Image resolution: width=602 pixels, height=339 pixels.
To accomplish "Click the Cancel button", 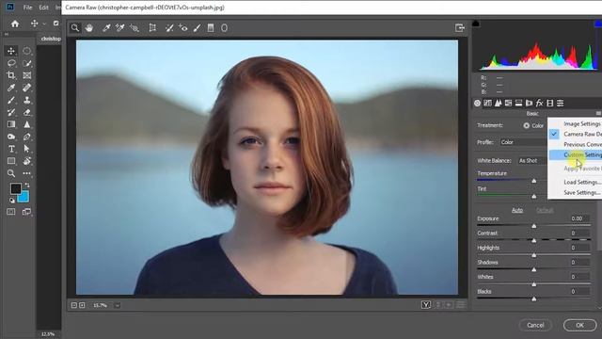I will point(535,325).
